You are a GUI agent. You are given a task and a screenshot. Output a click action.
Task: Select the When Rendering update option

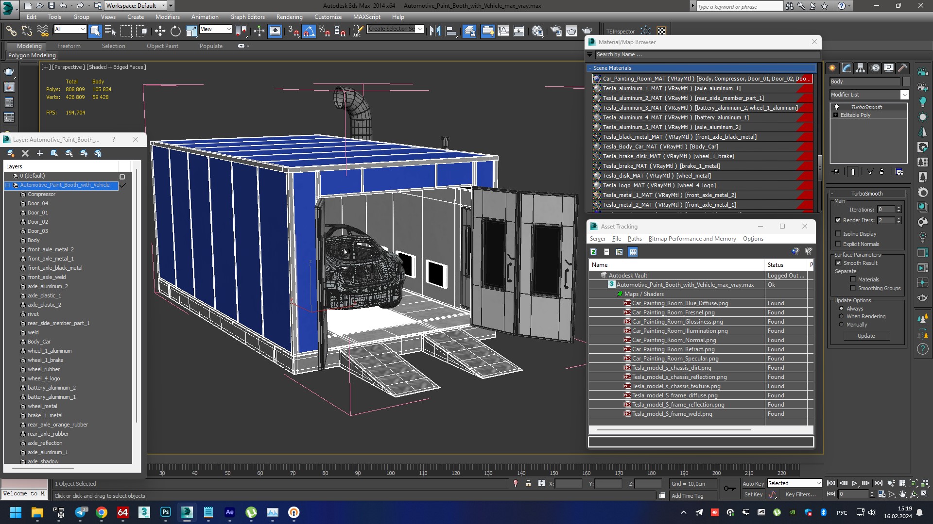[x=842, y=316]
